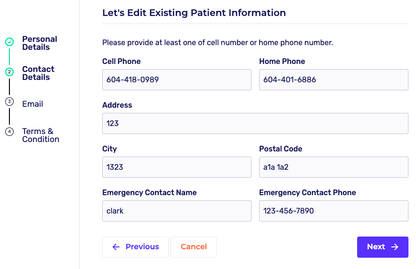416x269 pixels.
Task: Jump to the Email step
Action: (x=33, y=104)
